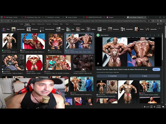The image size is (166, 124).
Task: Filter images by the Academia chip
Action: [114, 29]
